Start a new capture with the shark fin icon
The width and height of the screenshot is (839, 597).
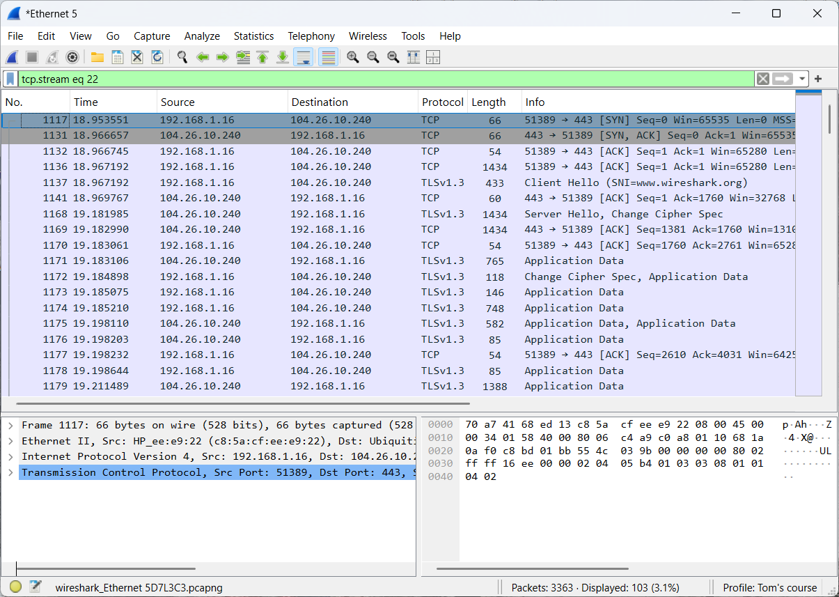(13, 57)
